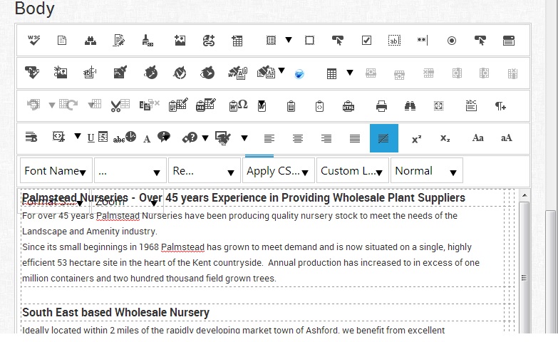558x342 pixels.
Task: Click the editor scrollbar up arrow
Action: tap(525, 195)
